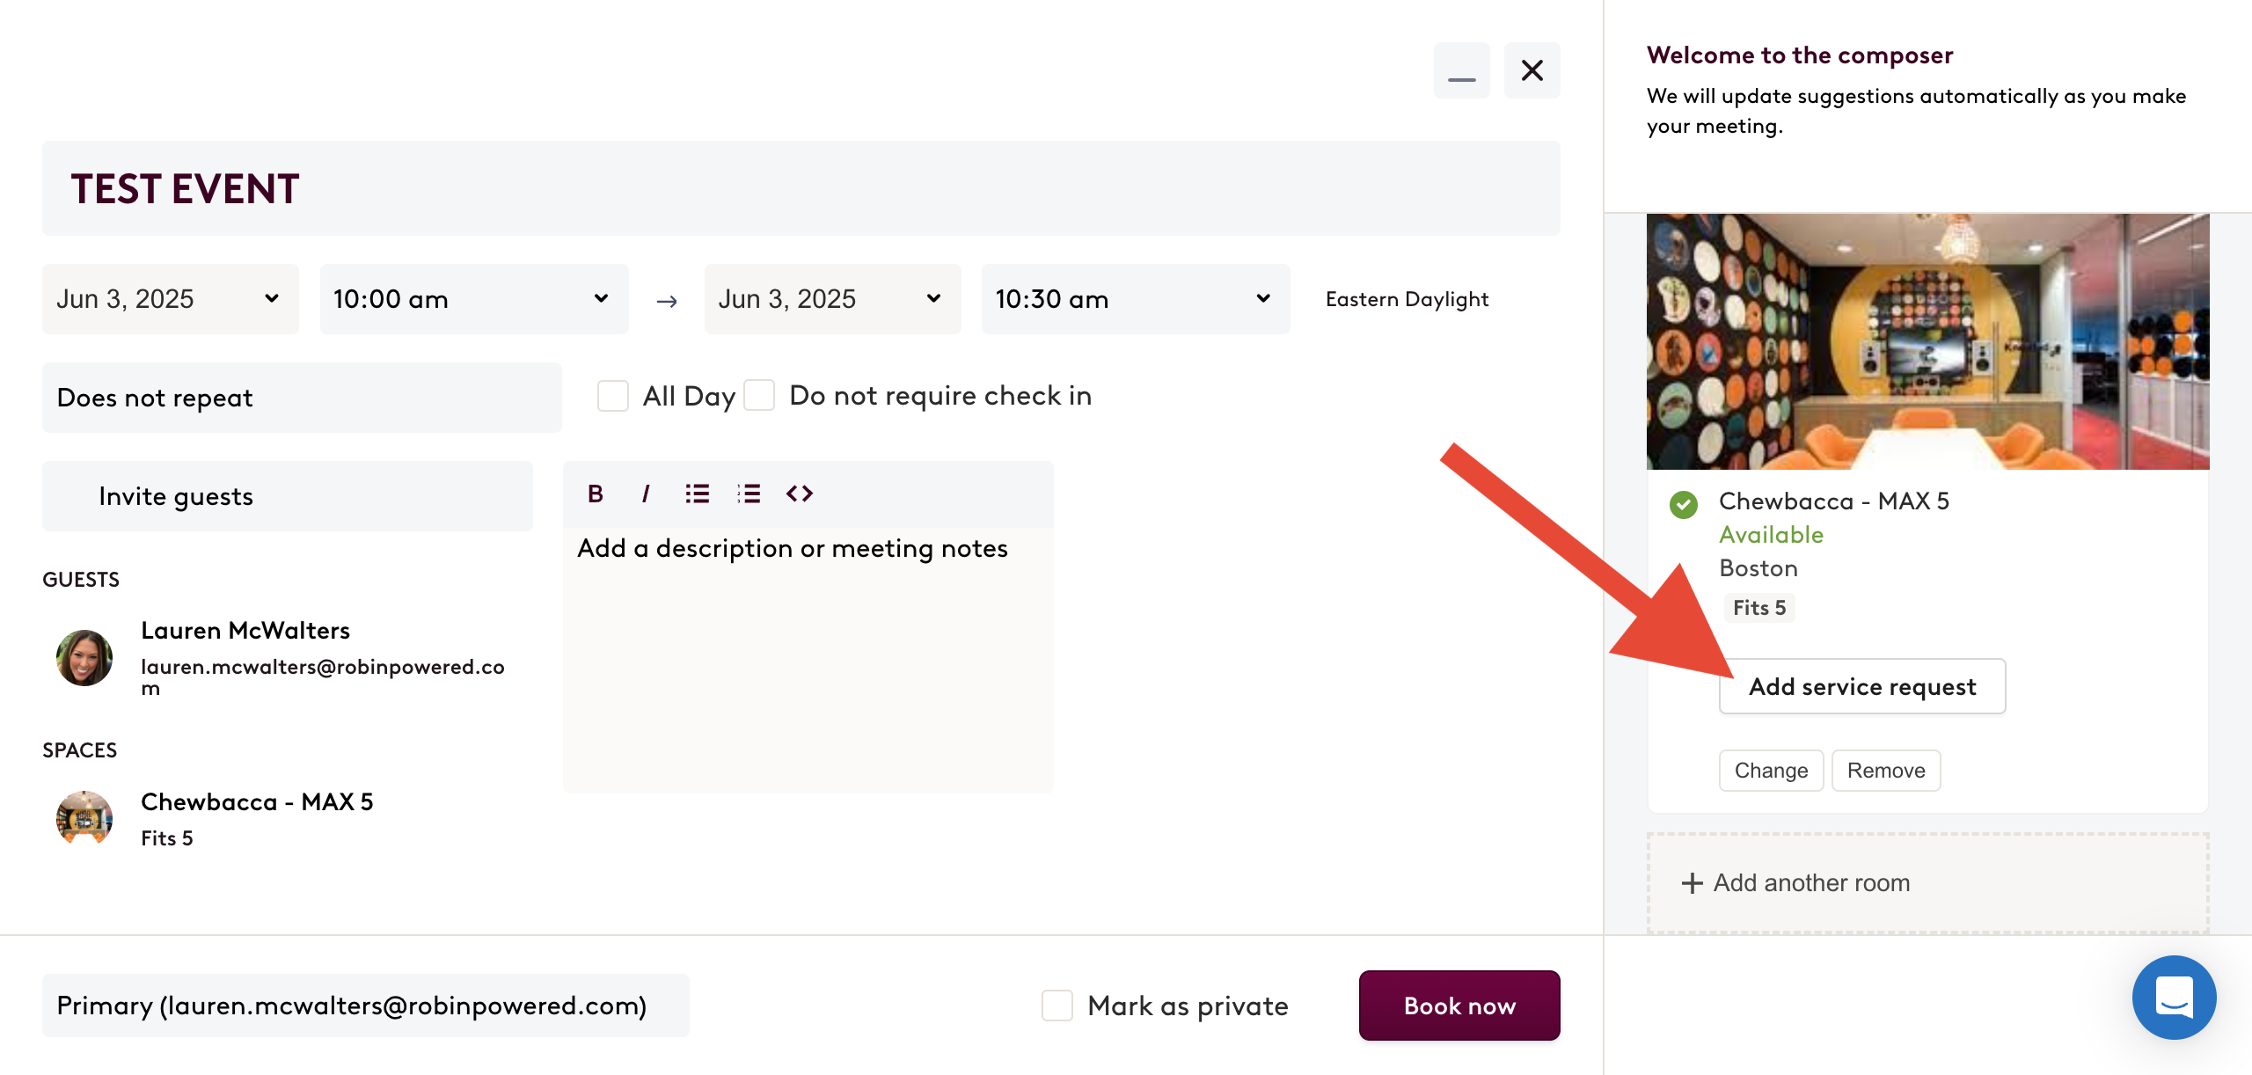Toggle bold formatting in description toolbar
Viewport: 2252px width, 1075px height.
[x=596, y=494]
